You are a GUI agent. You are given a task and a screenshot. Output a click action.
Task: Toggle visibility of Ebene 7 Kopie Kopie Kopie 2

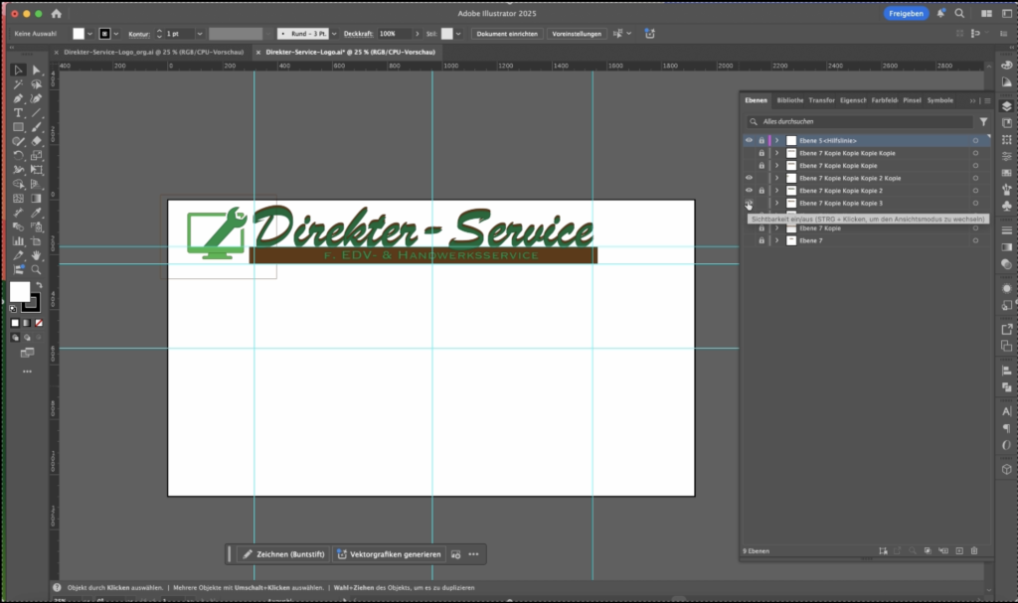(x=749, y=191)
